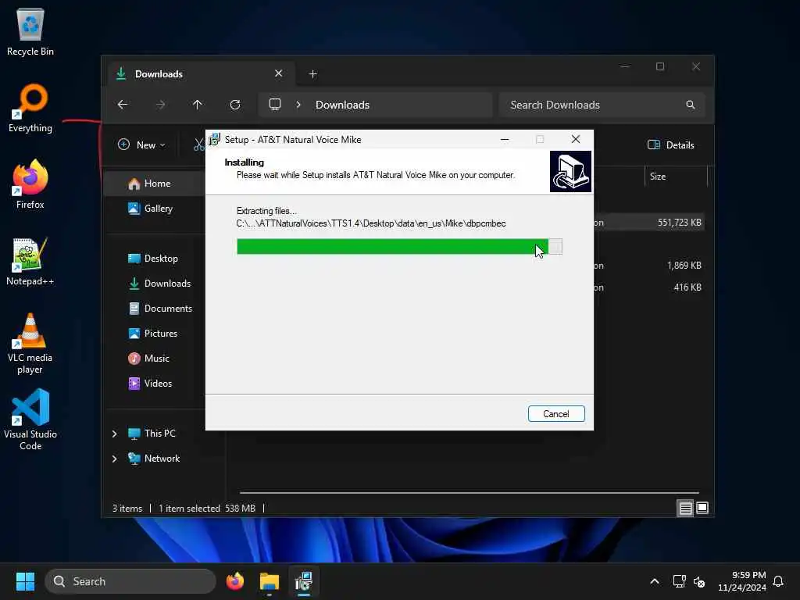Toggle the Details pane button
Screen dimensions: 800x600
(x=671, y=145)
